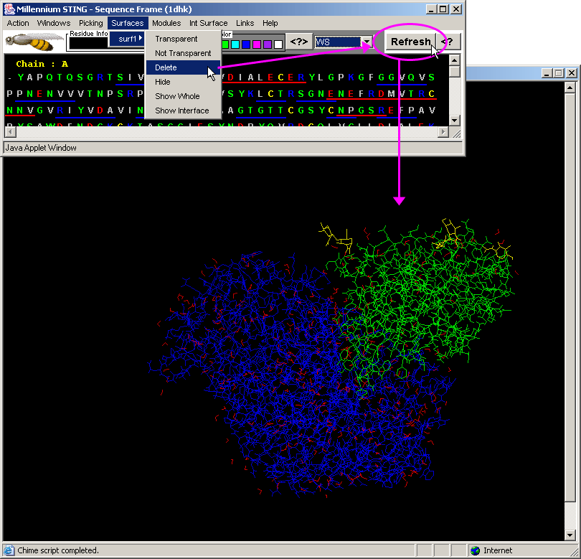
Task: Choose Transparent from surf1 submenu
Action: click(x=183, y=39)
